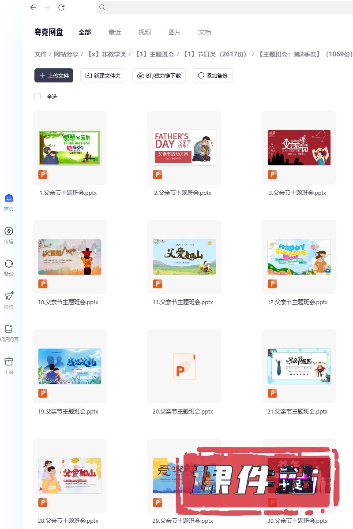
Task: Click the 新建文件夹 button
Action: tap(103, 75)
